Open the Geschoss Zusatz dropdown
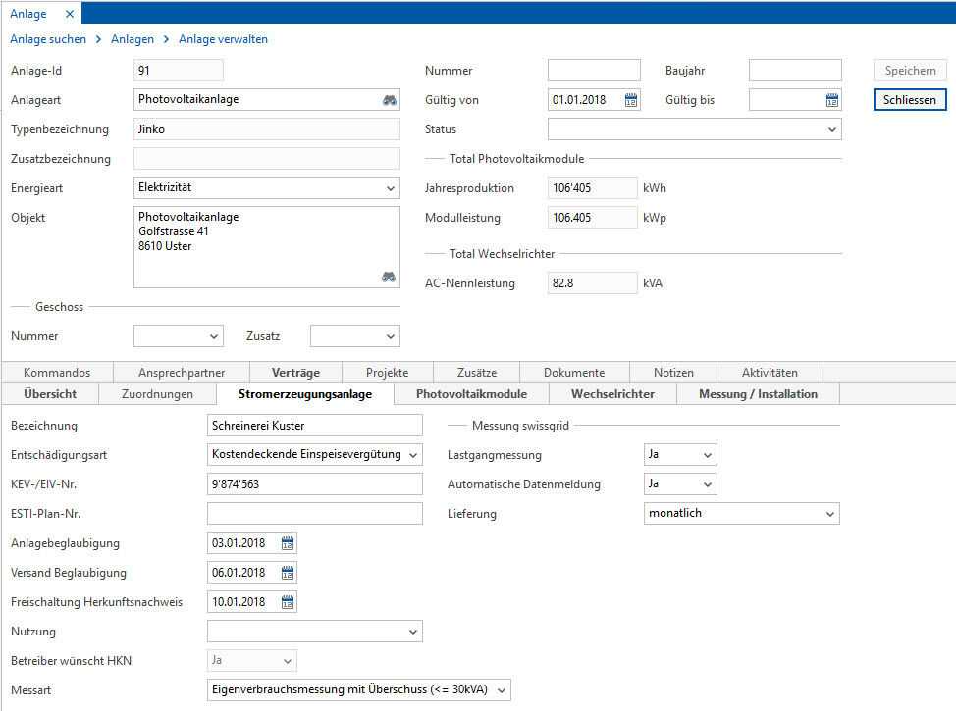Viewport: 956px width, 711px height. [x=391, y=336]
